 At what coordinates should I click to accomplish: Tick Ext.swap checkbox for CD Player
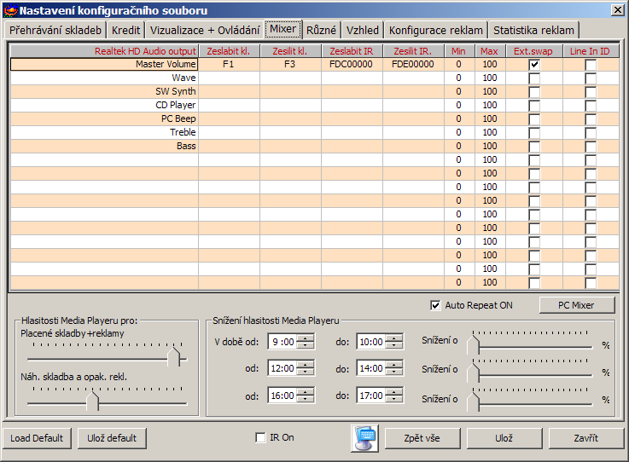tap(534, 106)
